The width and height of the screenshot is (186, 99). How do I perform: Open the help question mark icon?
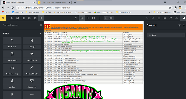click(x=18, y=18)
